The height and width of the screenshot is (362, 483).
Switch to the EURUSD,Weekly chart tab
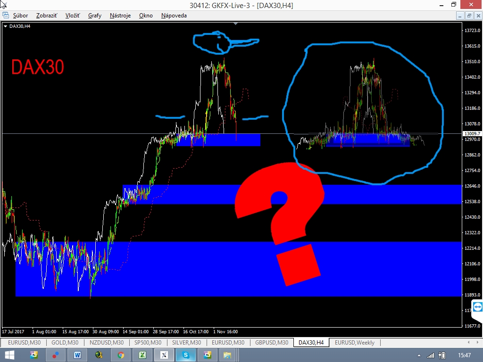coord(355,343)
